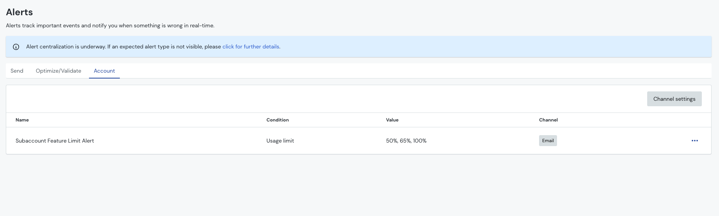
Task: Select the Account tab
Action: coord(104,71)
